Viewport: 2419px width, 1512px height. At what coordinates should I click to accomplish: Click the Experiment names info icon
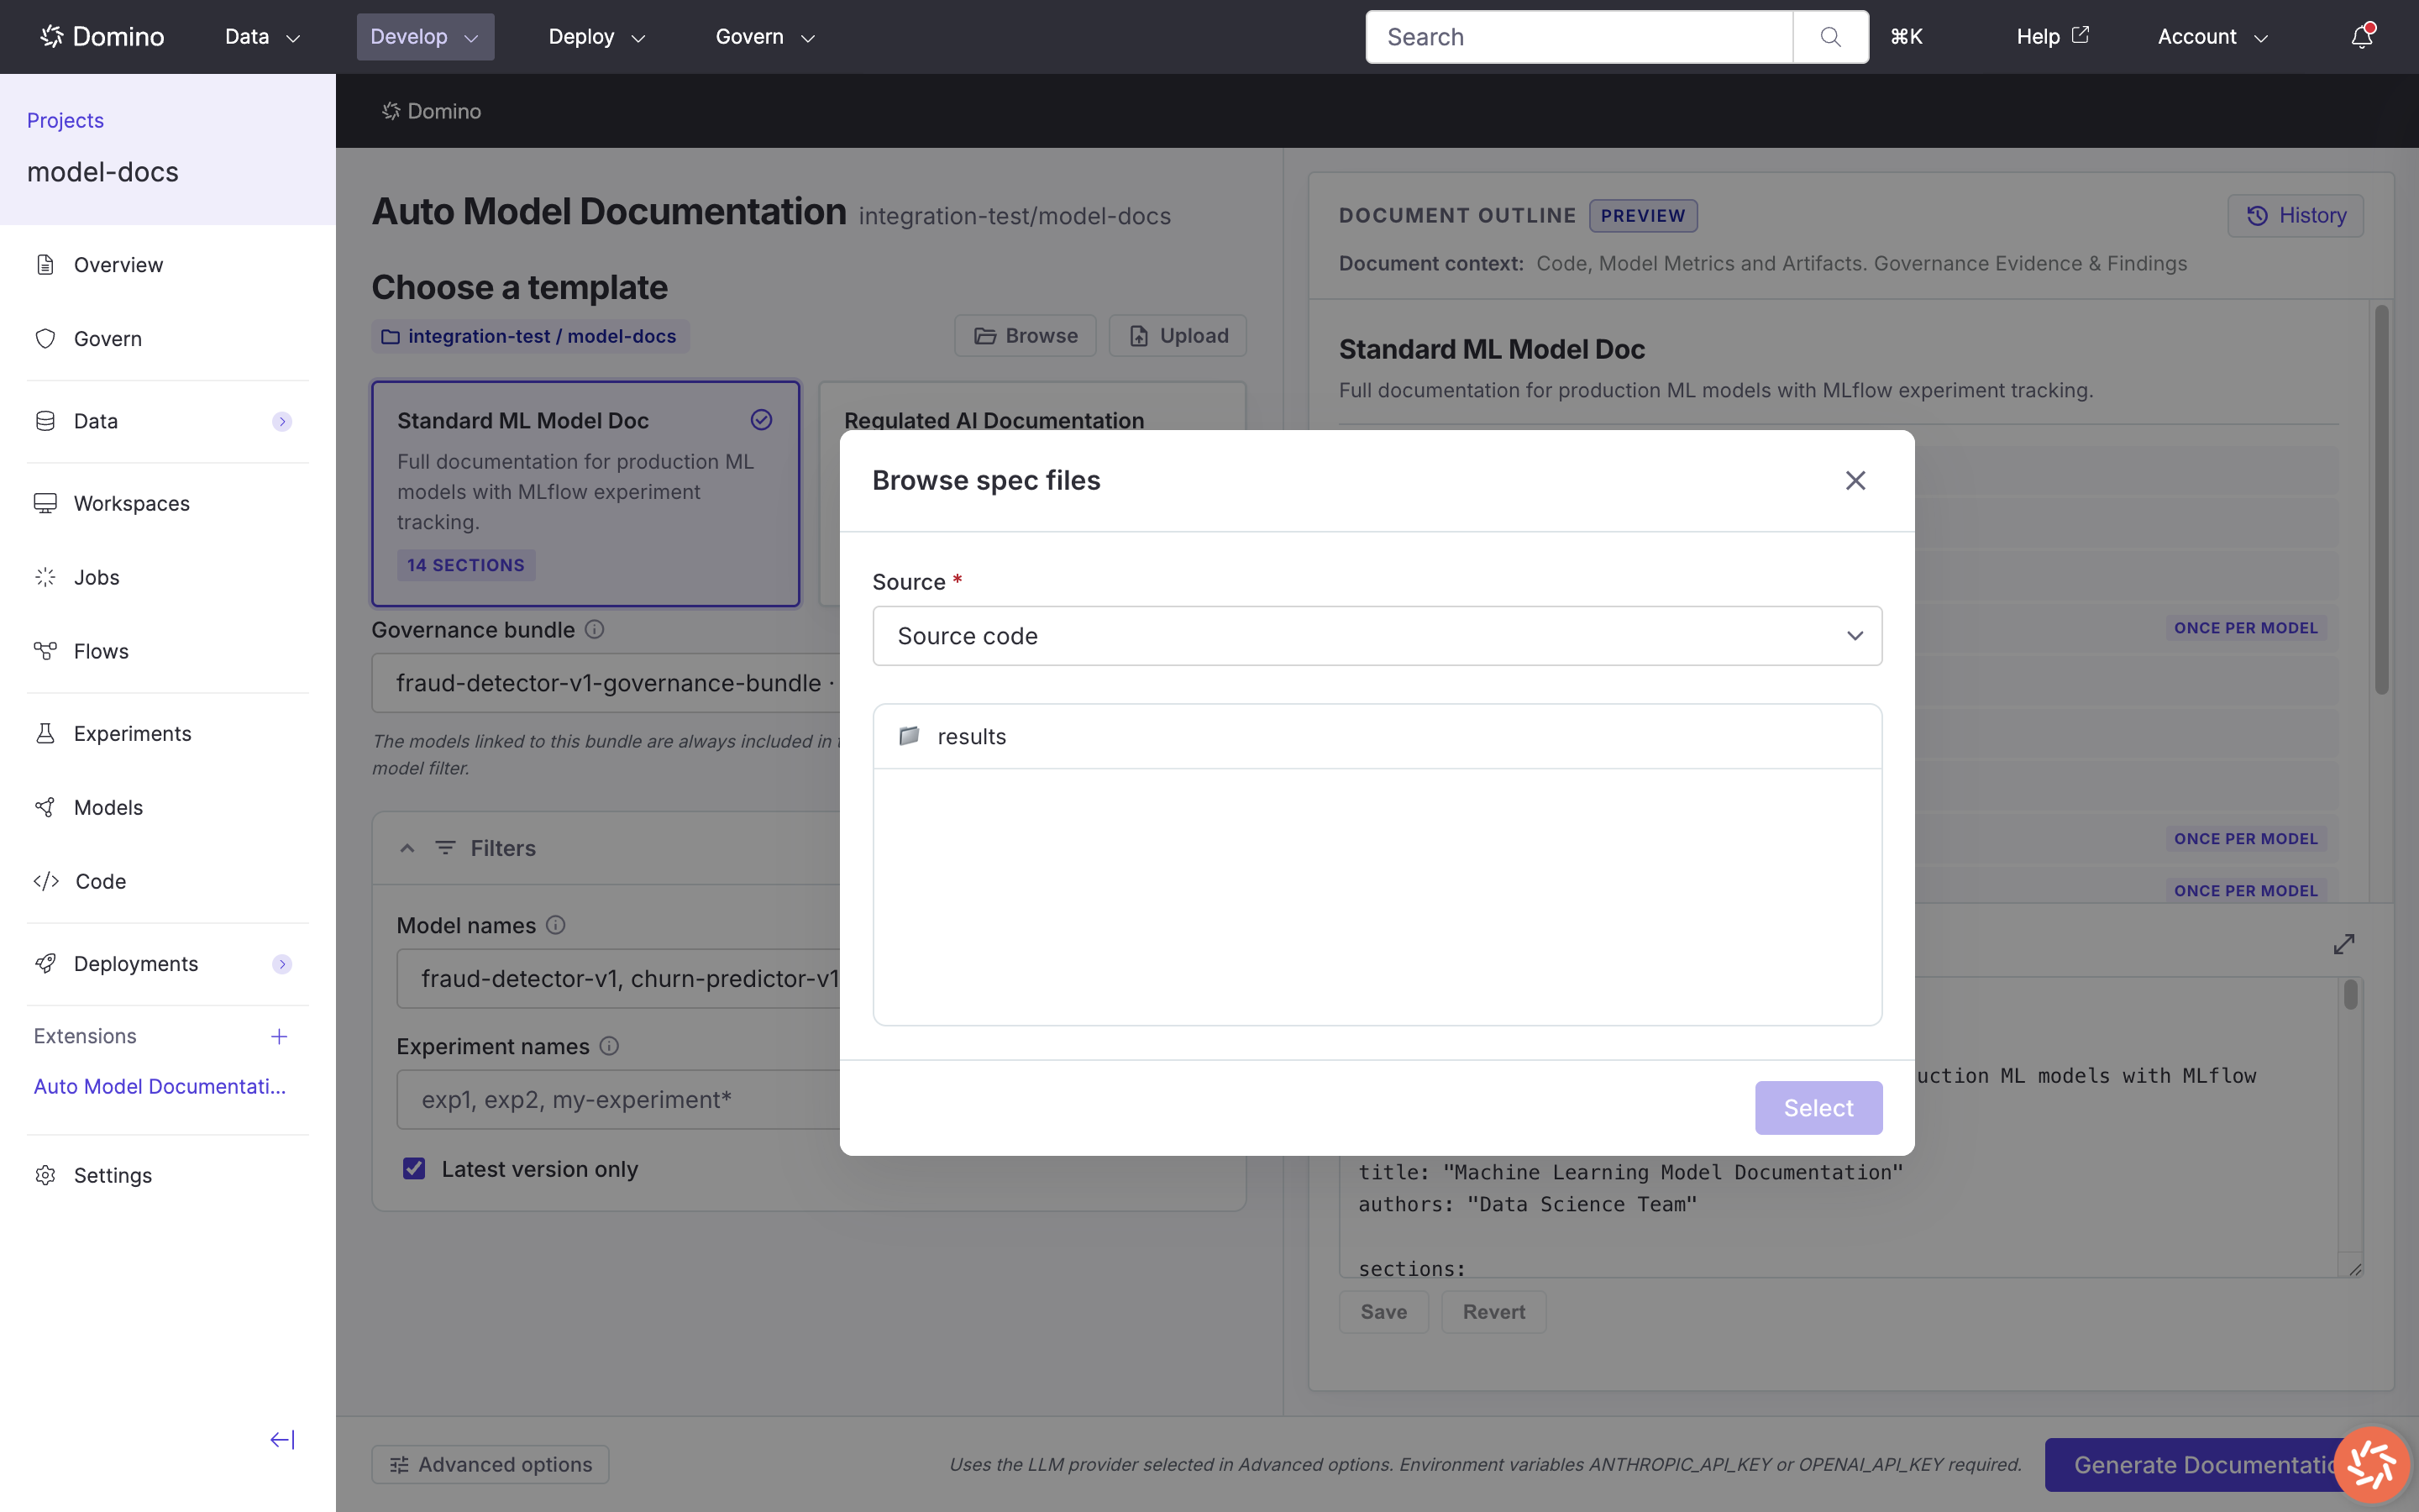pos(609,1046)
